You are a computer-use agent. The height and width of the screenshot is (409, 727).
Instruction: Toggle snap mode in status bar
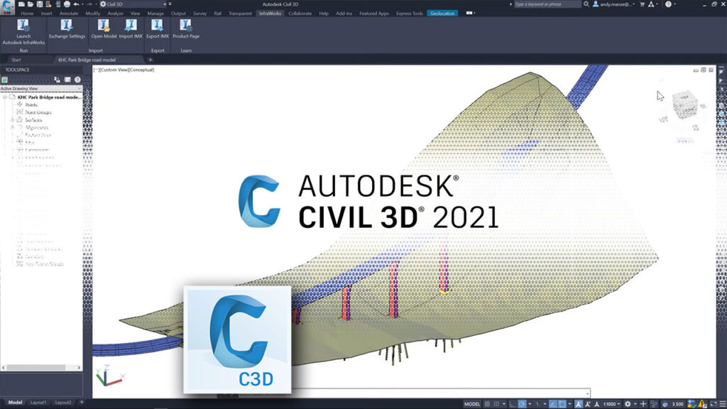[x=496, y=404]
